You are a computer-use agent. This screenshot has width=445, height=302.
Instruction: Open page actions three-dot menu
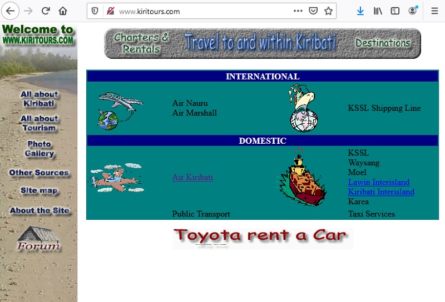click(x=298, y=11)
